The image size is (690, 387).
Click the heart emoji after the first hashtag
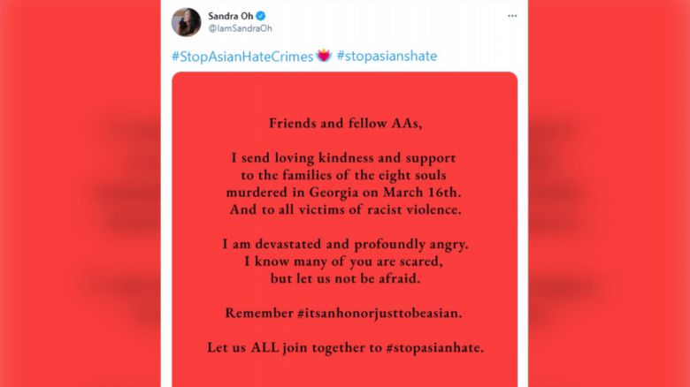[324, 57]
